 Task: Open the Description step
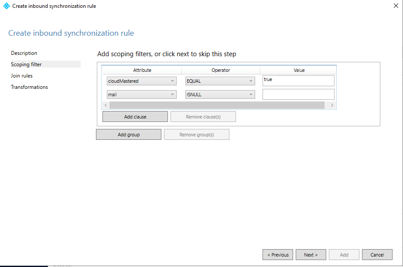[x=24, y=53]
